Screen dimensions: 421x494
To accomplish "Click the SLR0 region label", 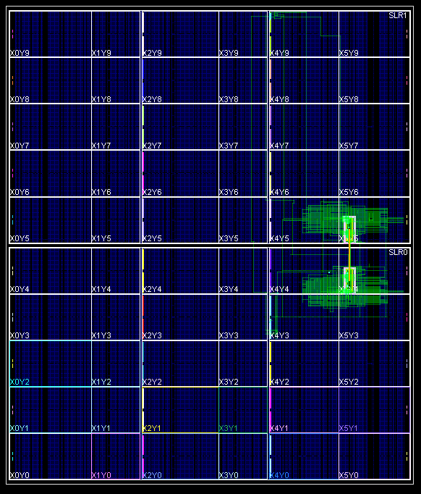I will pyautogui.click(x=398, y=252).
